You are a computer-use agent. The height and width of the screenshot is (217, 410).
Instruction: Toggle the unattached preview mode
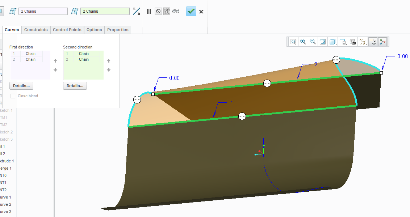[167, 11]
